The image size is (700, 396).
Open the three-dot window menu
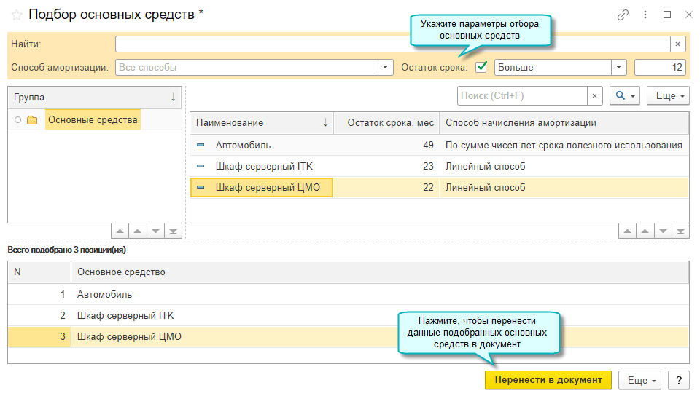(x=645, y=15)
